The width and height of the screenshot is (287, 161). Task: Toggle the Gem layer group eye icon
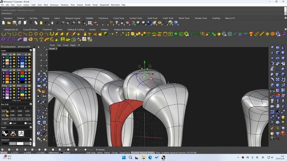29,55
